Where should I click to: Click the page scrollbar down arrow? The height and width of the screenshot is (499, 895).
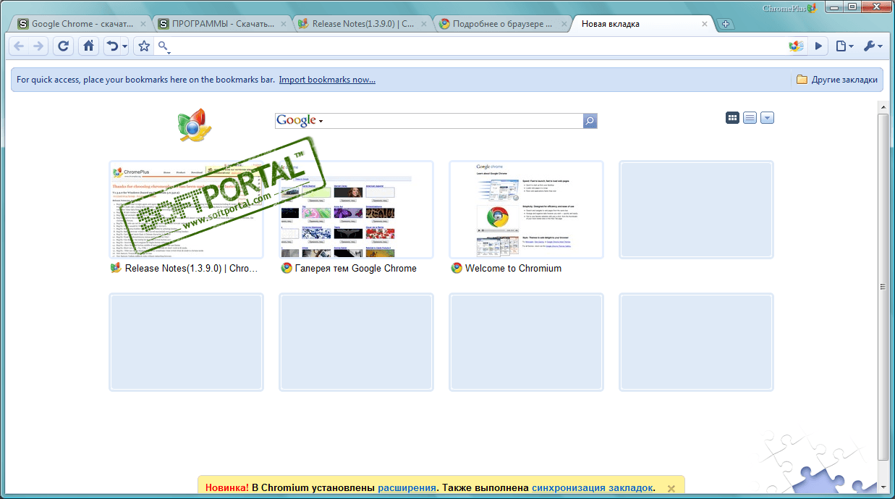(x=883, y=487)
